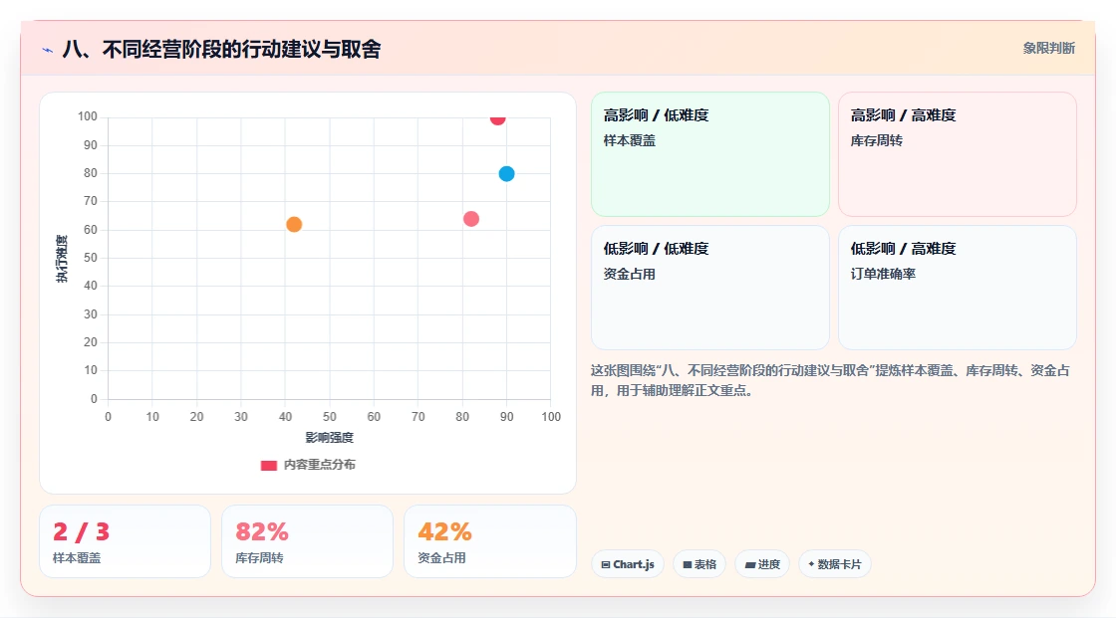This screenshot has height=618, width=1116.
Task: Click the 42% 资金占用 stat card
Action: click(x=489, y=541)
